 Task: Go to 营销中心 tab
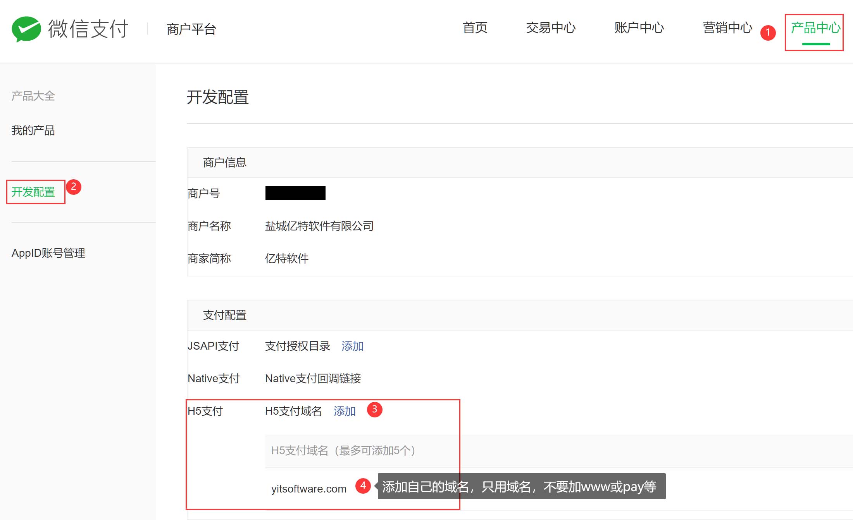point(727,28)
